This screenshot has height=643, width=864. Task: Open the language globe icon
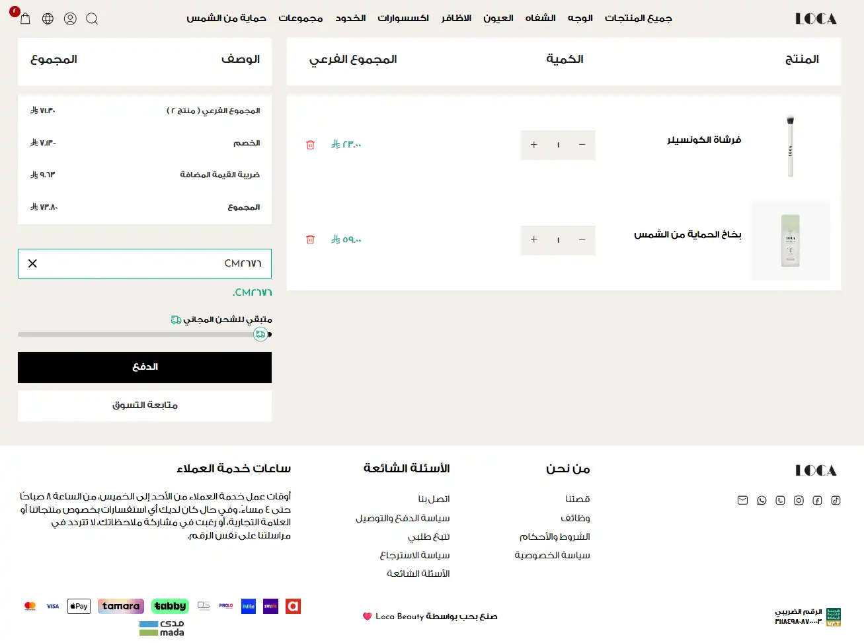(x=48, y=19)
